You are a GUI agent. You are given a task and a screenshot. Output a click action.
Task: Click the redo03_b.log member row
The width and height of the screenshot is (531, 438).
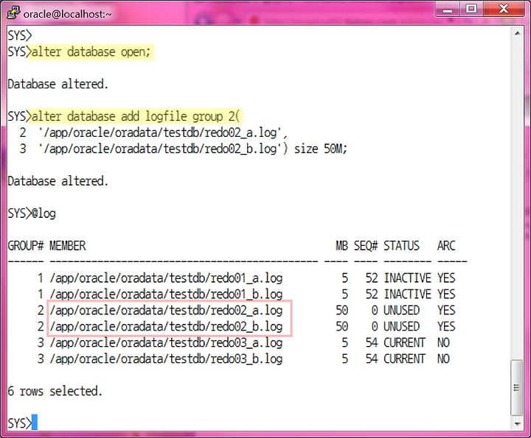(x=166, y=359)
